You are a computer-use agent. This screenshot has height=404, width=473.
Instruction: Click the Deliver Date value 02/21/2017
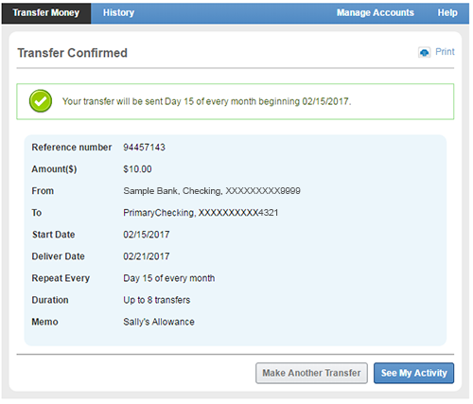tap(147, 256)
